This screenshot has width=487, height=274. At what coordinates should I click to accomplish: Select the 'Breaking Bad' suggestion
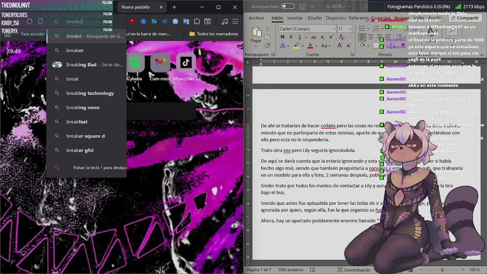86,65
